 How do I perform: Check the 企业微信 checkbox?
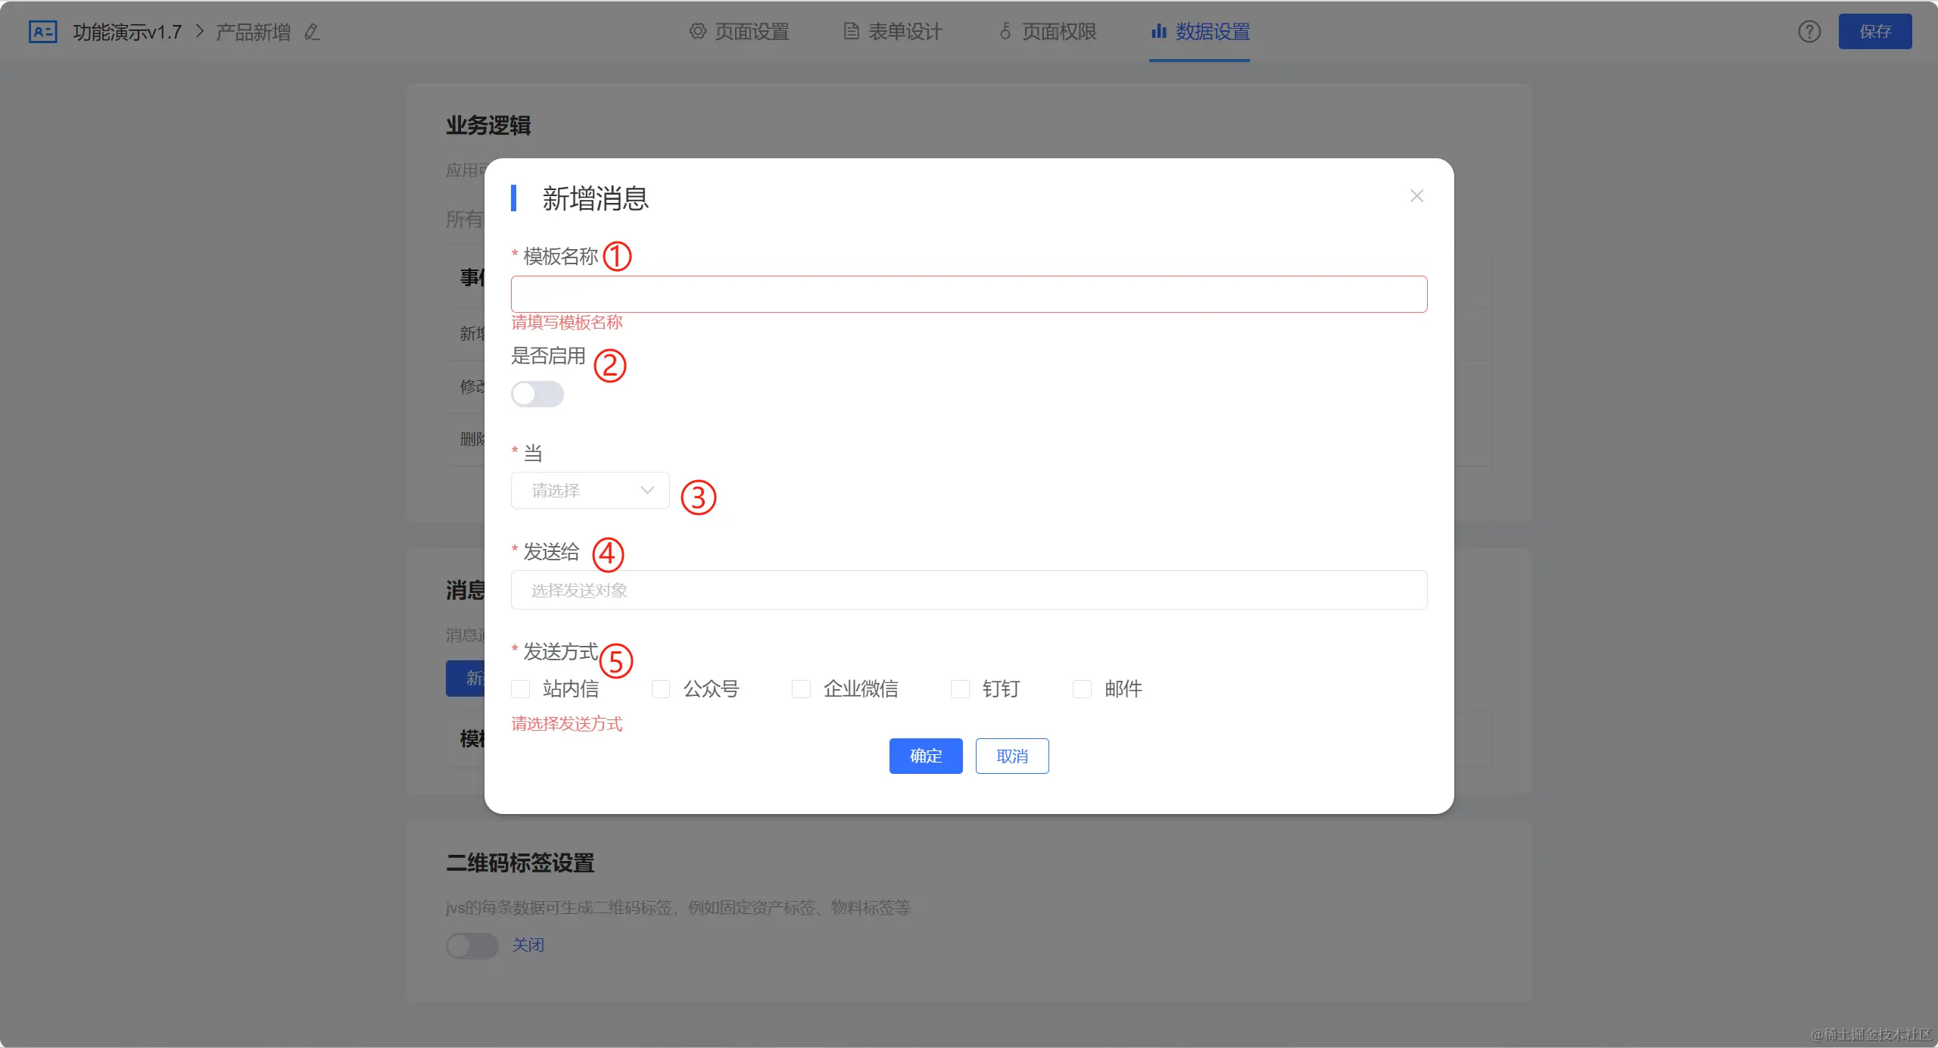(x=801, y=689)
